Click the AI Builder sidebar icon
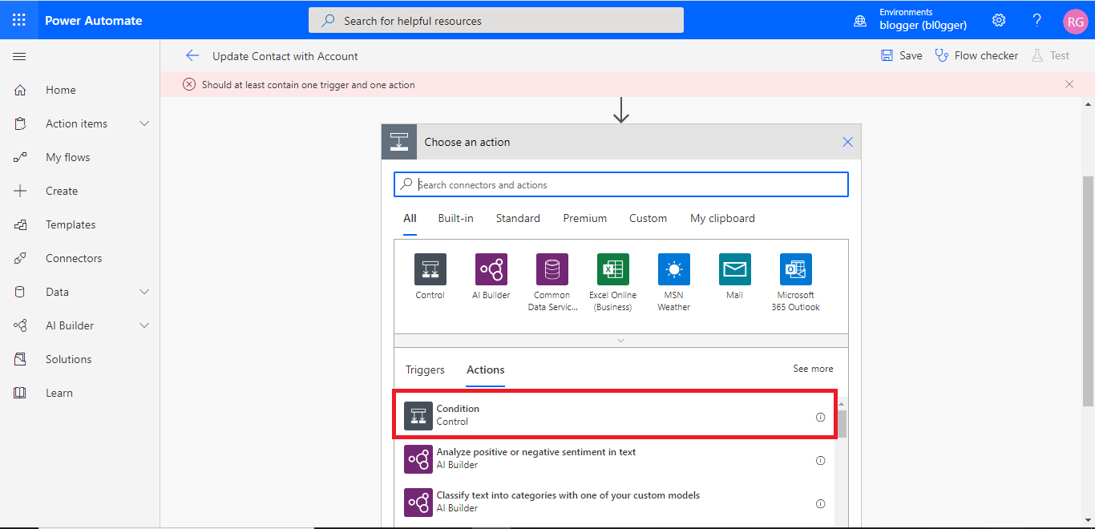 20,325
